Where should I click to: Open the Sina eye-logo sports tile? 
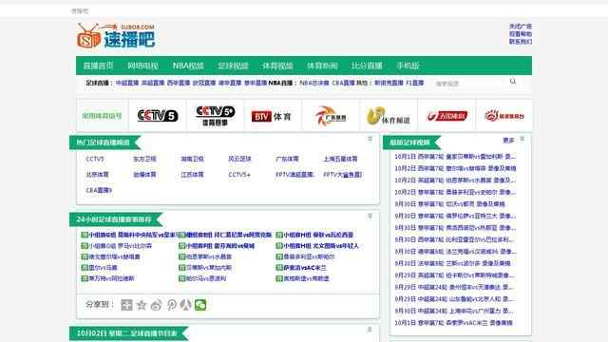[x=504, y=116]
